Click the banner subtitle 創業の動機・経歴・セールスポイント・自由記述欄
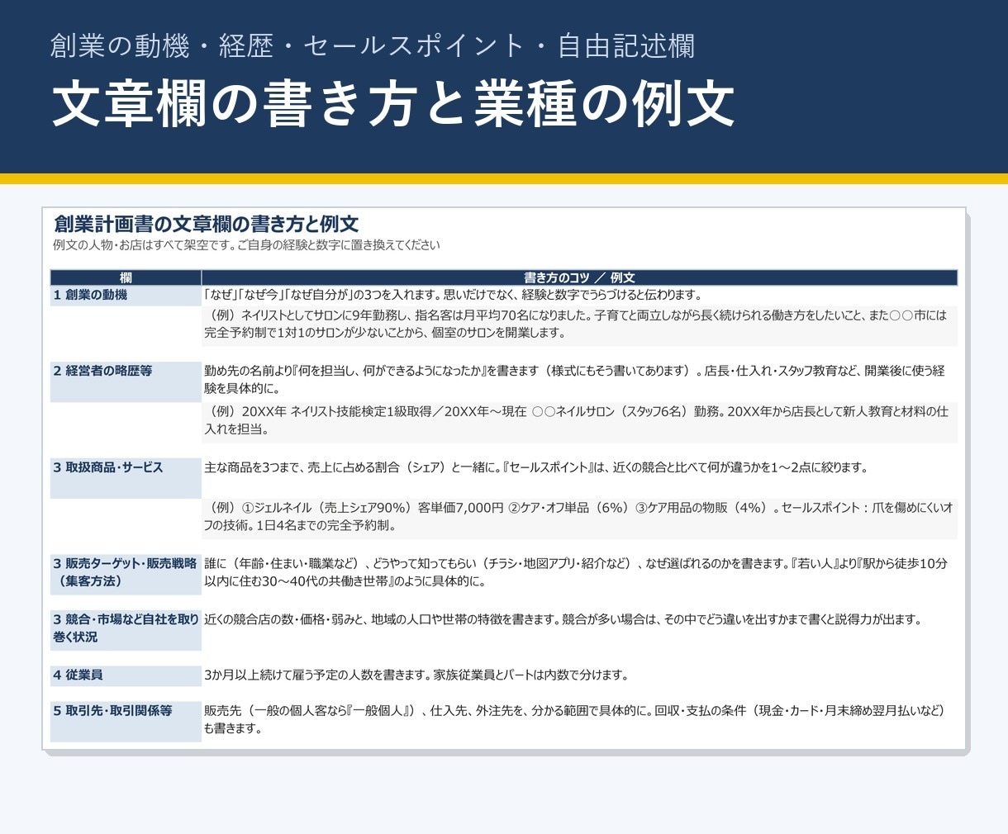The width and height of the screenshot is (1008, 834). (x=372, y=45)
